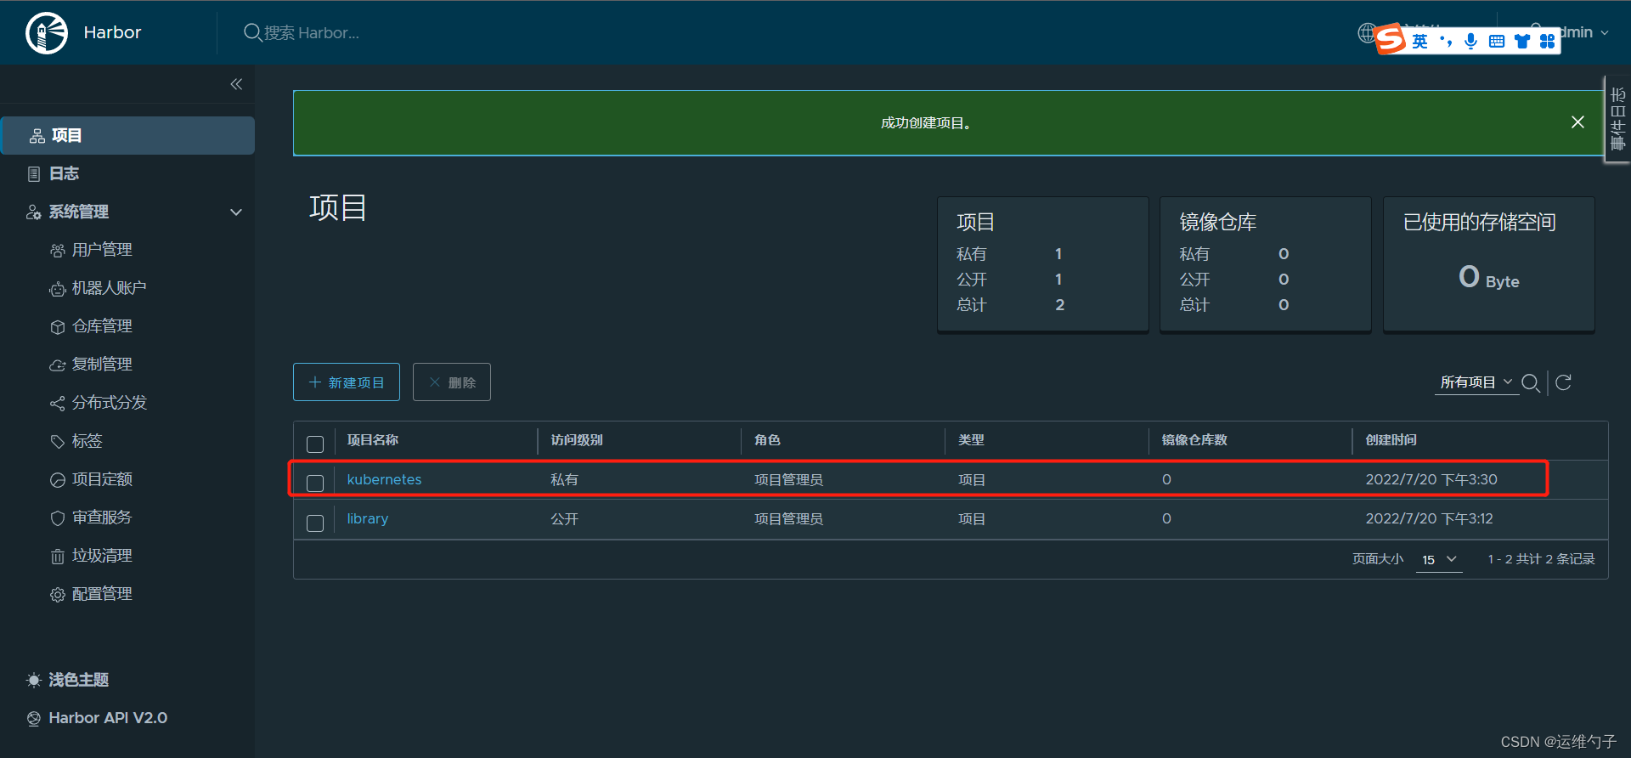1631x758 pixels.
Task: Click the 日志 document icon
Action: point(34,174)
